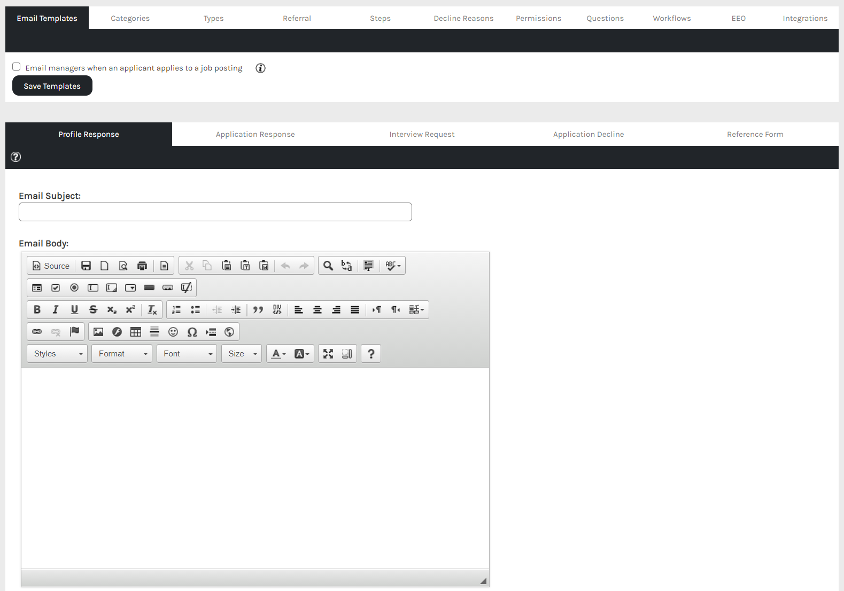
Task: Insert a hidden field icon
Action: 187,287
